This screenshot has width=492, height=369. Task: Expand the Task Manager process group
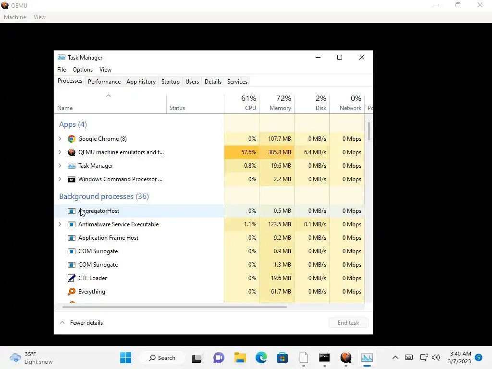click(60, 166)
